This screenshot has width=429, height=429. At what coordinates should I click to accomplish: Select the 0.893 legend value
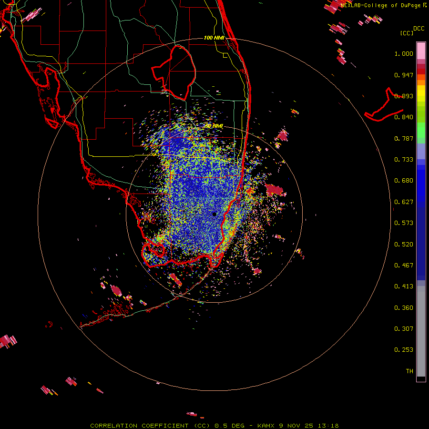[x=404, y=96]
